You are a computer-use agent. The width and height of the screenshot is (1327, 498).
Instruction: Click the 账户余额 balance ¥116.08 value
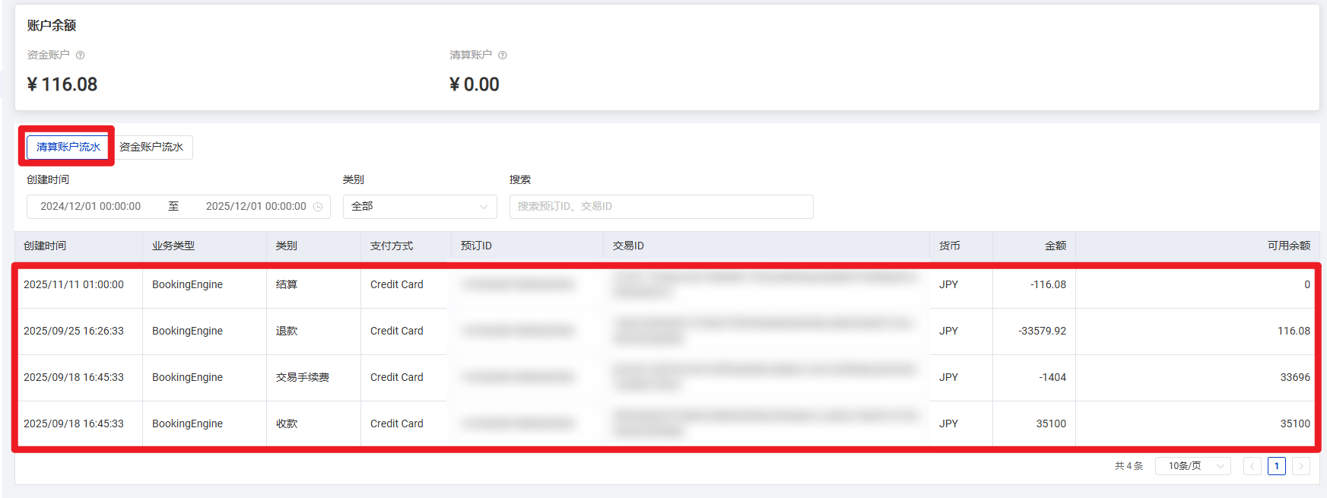click(62, 84)
